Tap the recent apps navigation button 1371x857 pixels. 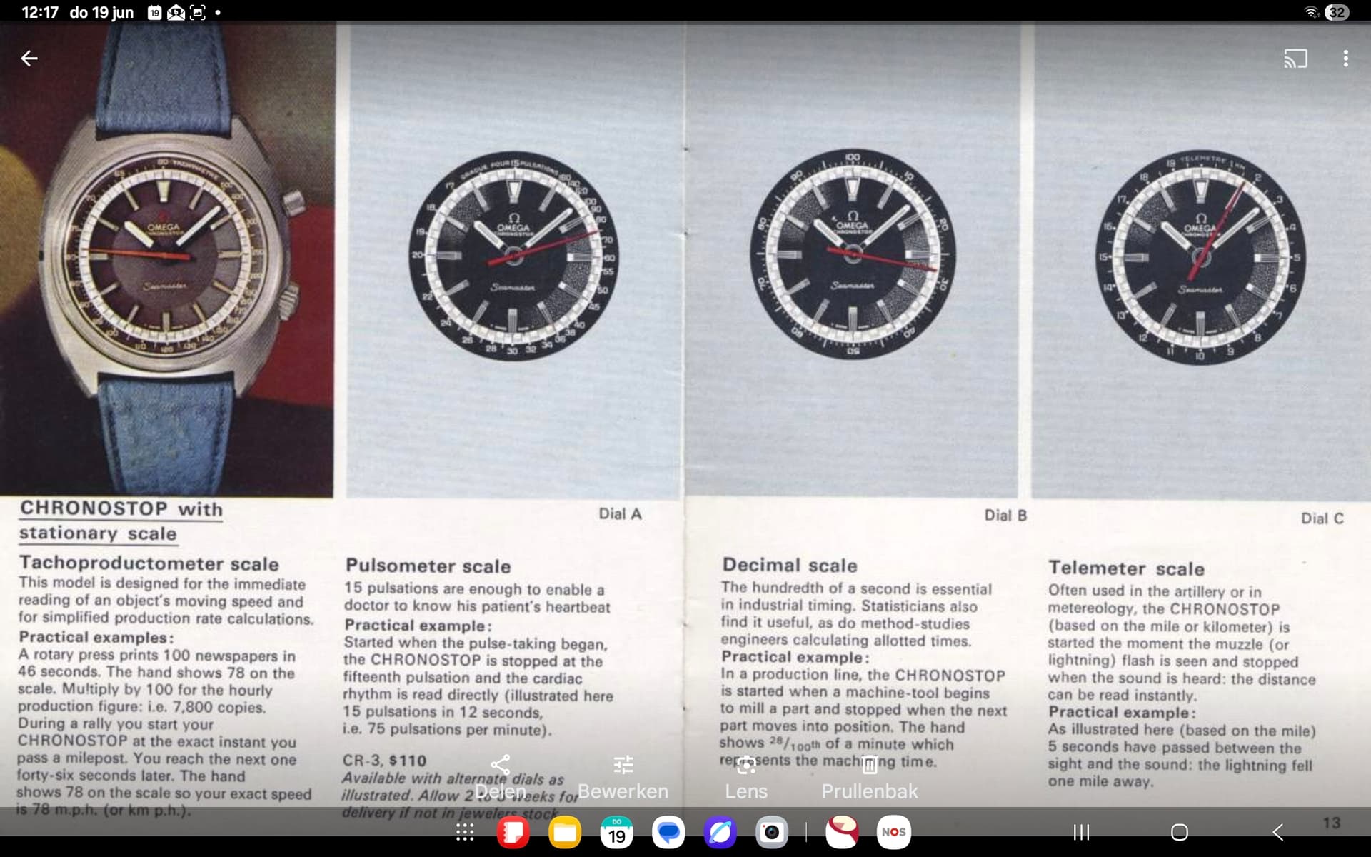1082,832
